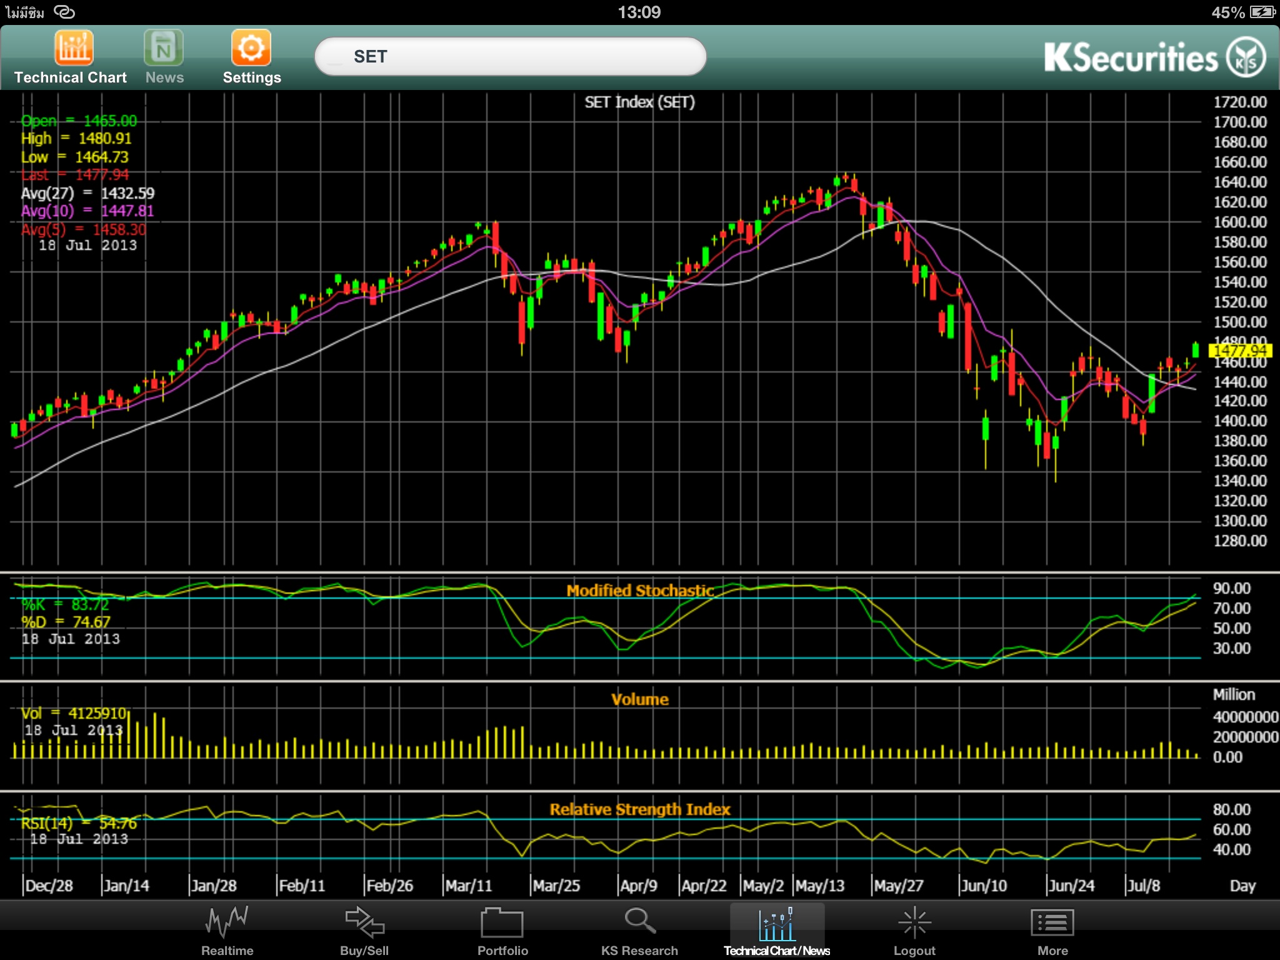Tap the Jun/10 date marker on axis
The width and height of the screenshot is (1280, 960).
tap(984, 886)
